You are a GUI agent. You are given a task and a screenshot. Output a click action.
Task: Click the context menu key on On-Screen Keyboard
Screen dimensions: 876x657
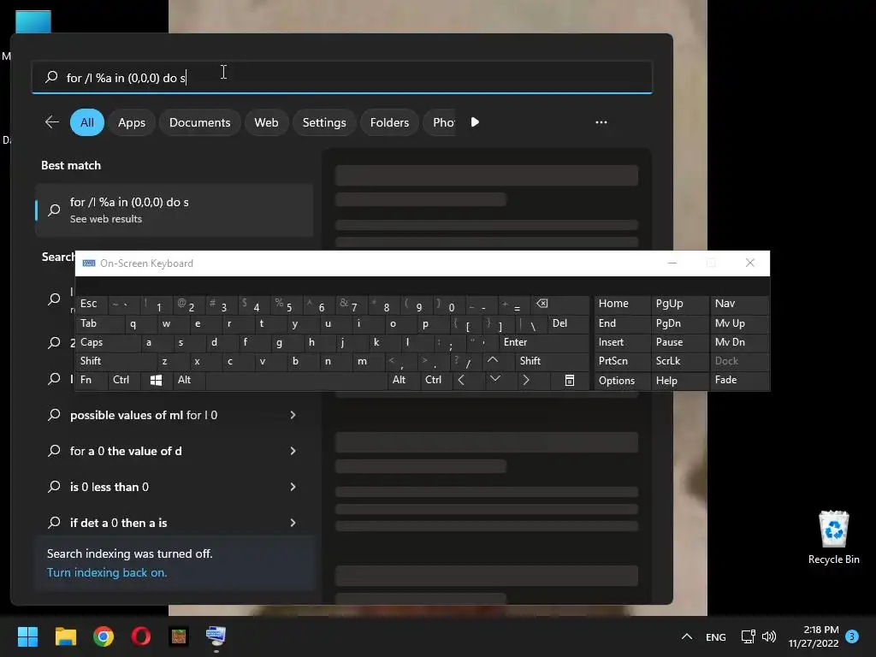[x=569, y=381]
